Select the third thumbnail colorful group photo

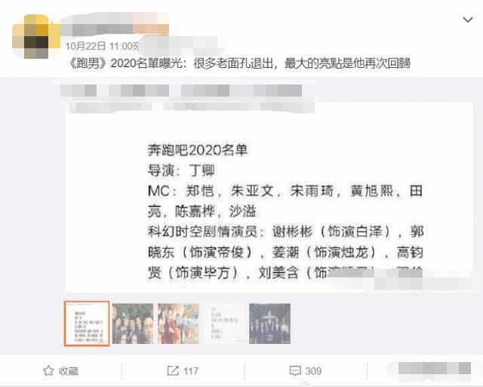coord(178,324)
